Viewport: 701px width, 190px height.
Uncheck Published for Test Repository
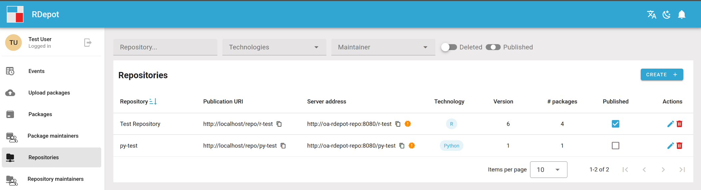click(x=615, y=124)
